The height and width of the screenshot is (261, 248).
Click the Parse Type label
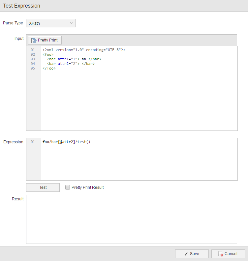coord(13,23)
